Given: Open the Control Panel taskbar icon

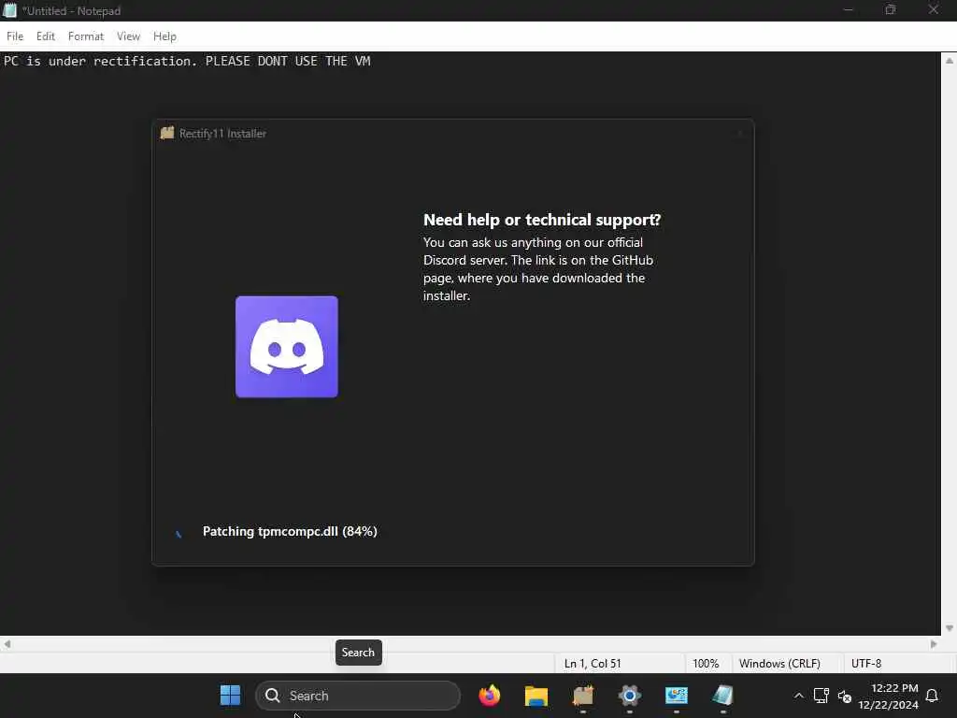Looking at the screenshot, I should tap(677, 695).
